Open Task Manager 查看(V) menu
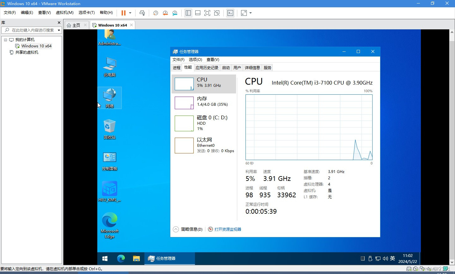The width and height of the screenshot is (455, 274). tap(213, 60)
